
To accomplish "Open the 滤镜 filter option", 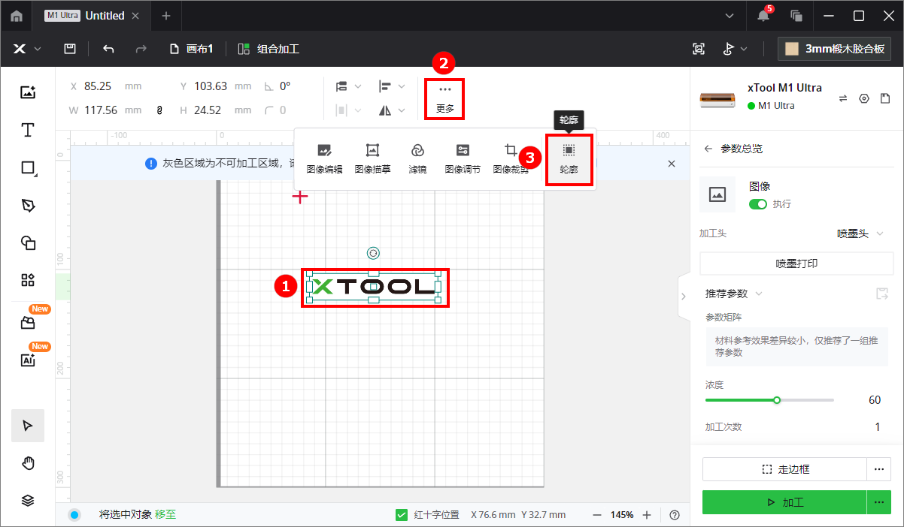I will 417,158.
